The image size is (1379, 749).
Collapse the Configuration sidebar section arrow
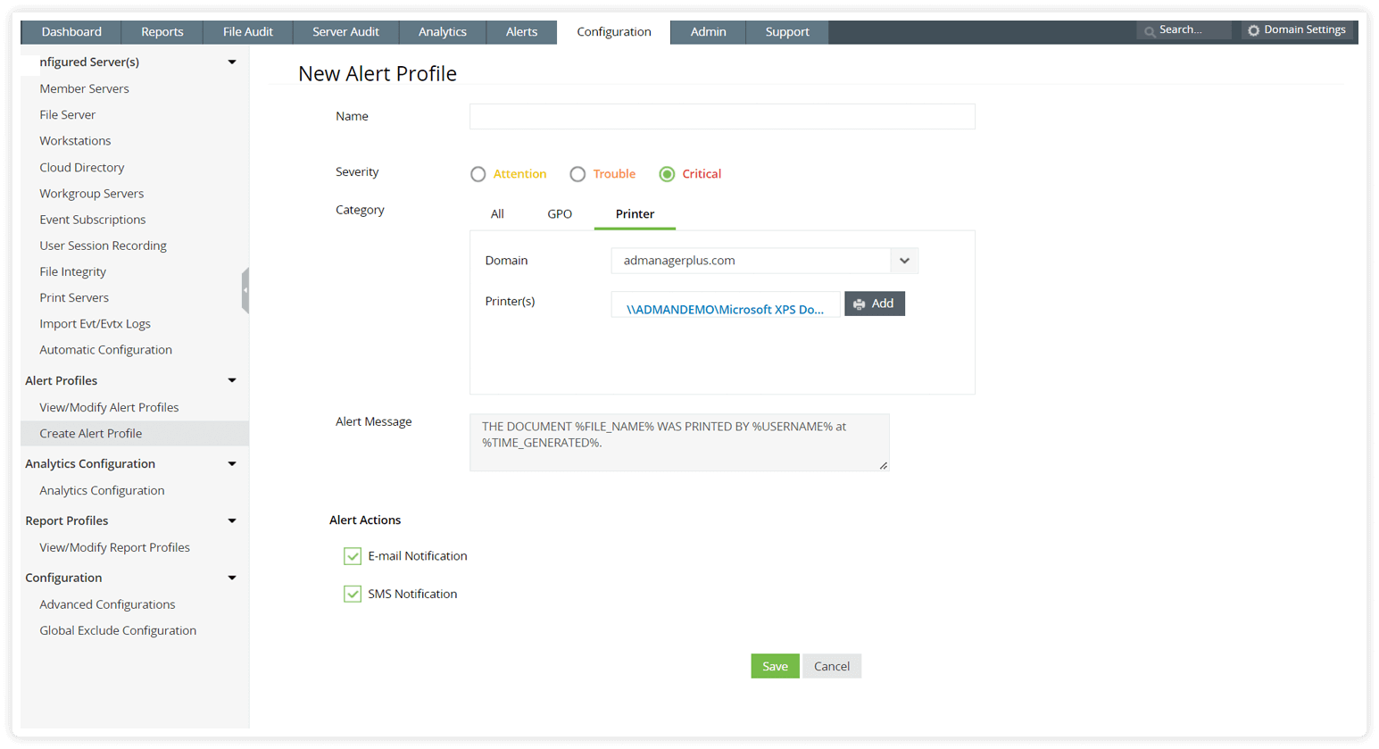232,578
